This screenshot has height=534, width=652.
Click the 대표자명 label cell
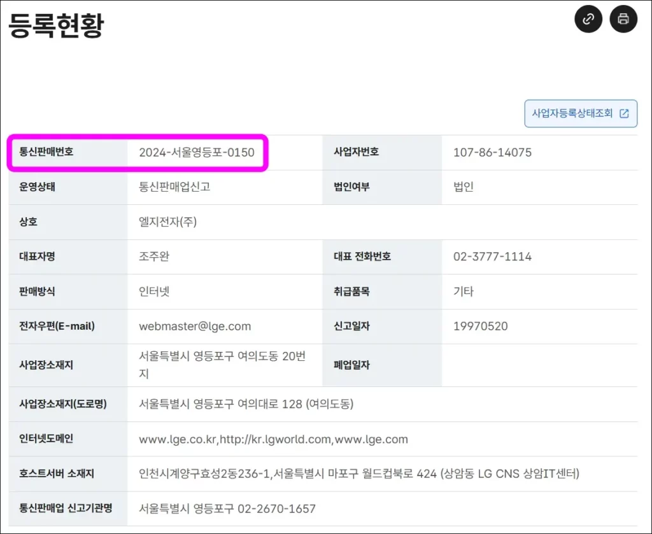[x=67, y=257]
